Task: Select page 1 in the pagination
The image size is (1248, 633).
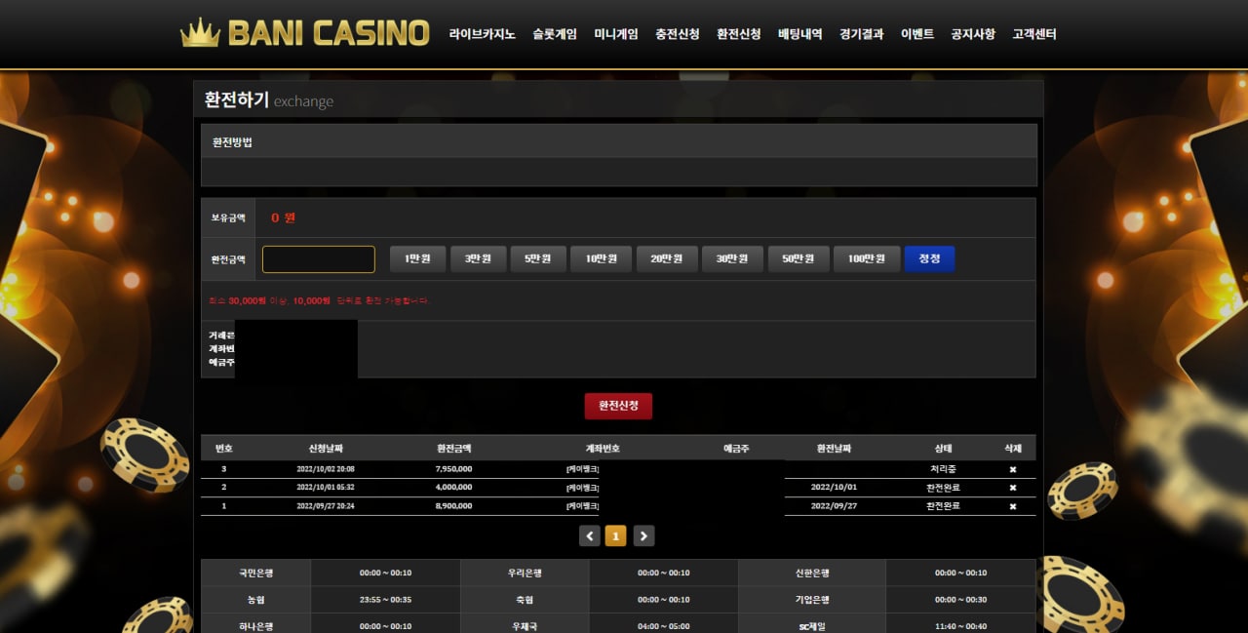Action: [615, 535]
